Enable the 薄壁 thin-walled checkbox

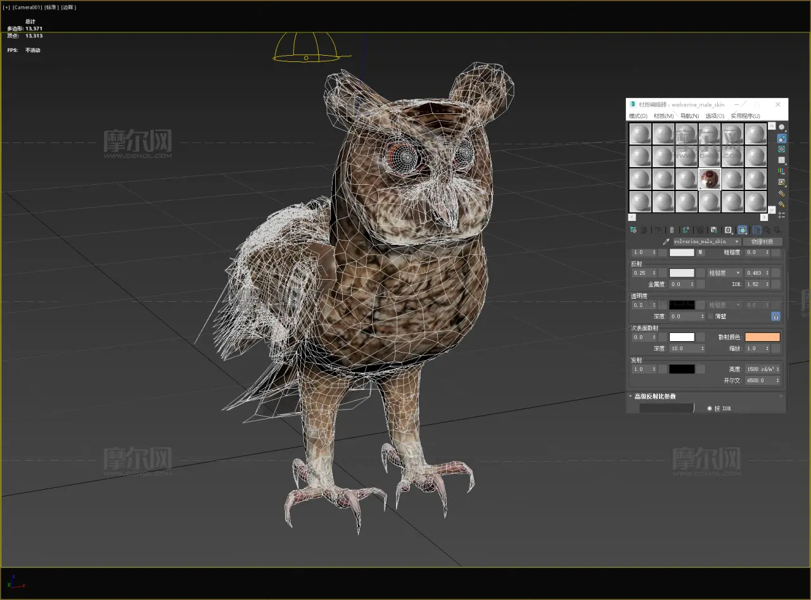tap(710, 316)
